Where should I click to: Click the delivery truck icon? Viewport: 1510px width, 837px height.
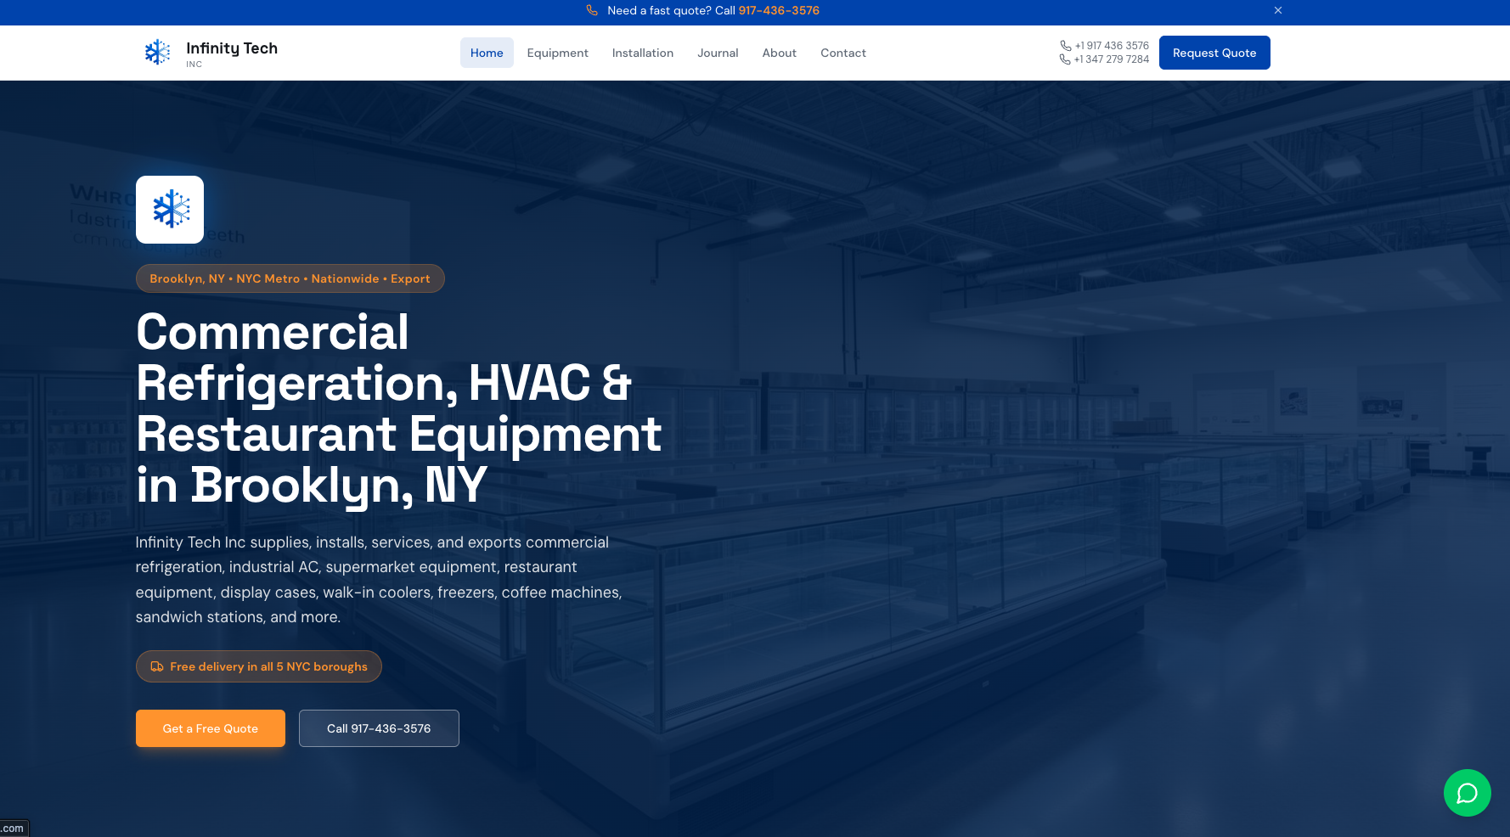[x=157, y=666]
